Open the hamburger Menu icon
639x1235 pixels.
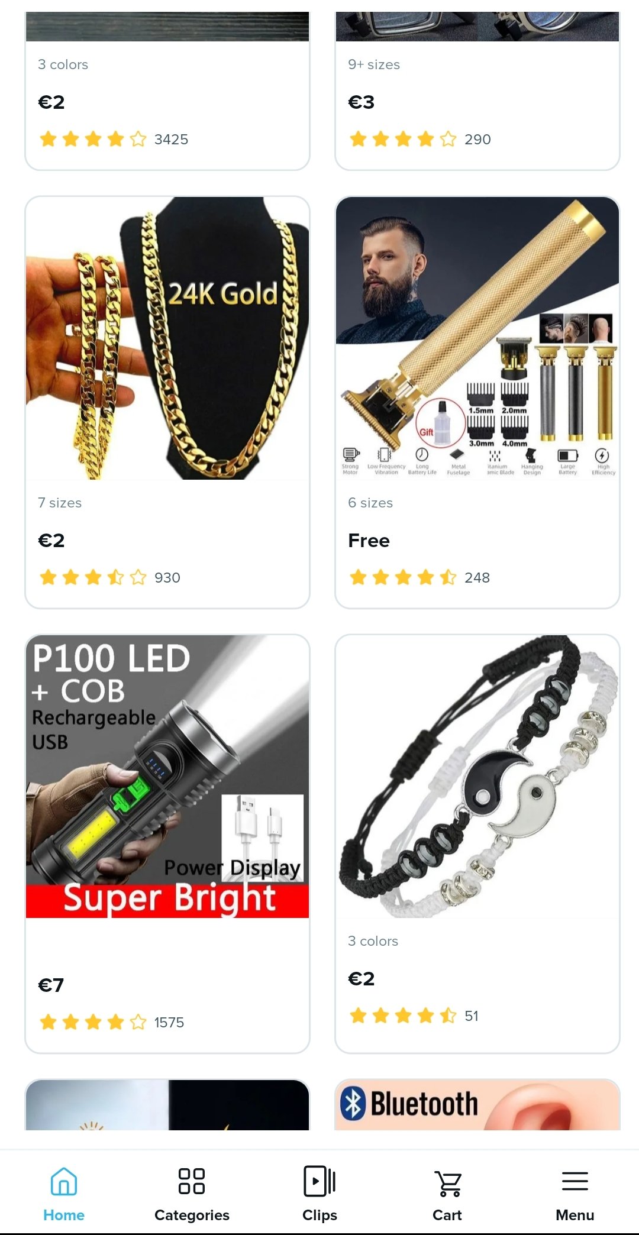(x=575, y=1181)
